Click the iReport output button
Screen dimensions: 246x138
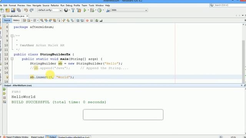38,137
